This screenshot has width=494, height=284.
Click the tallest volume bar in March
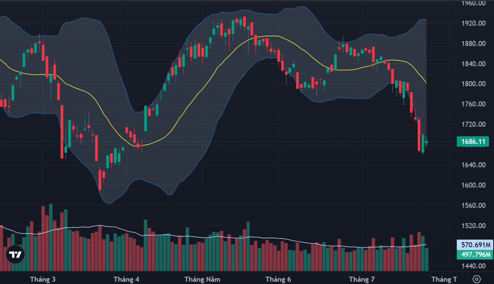[51, 237]
